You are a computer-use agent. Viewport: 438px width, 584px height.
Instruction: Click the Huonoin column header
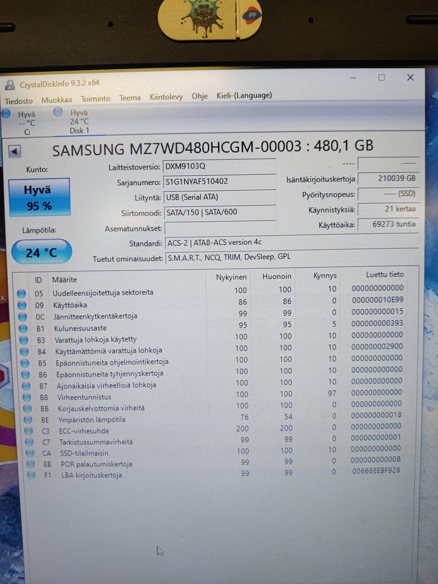pyautogui.click(x=277, y=276)
